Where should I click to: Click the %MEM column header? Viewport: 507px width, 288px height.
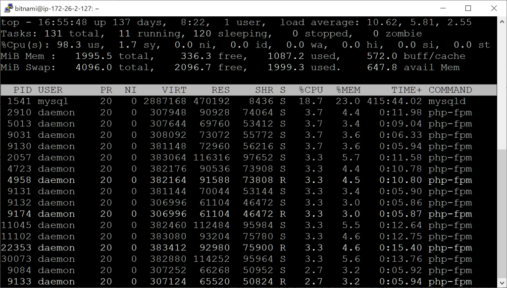click(x=348, y=90)
